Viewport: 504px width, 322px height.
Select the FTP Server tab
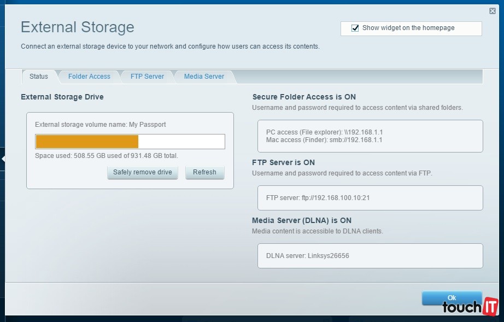147,77
